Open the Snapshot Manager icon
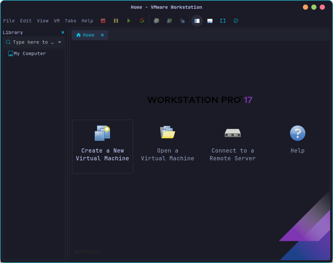This screenshot has height=263, width=333. click(182, 20)
